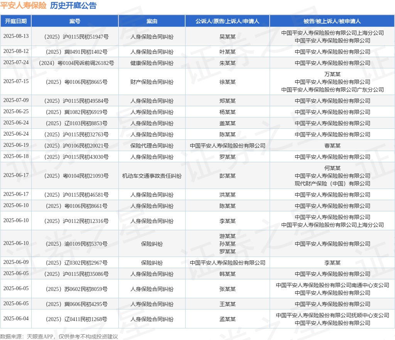Click case number 沪0115民初43030号
The height and width of the screenshot is (340, 395).
click(76, 157)
